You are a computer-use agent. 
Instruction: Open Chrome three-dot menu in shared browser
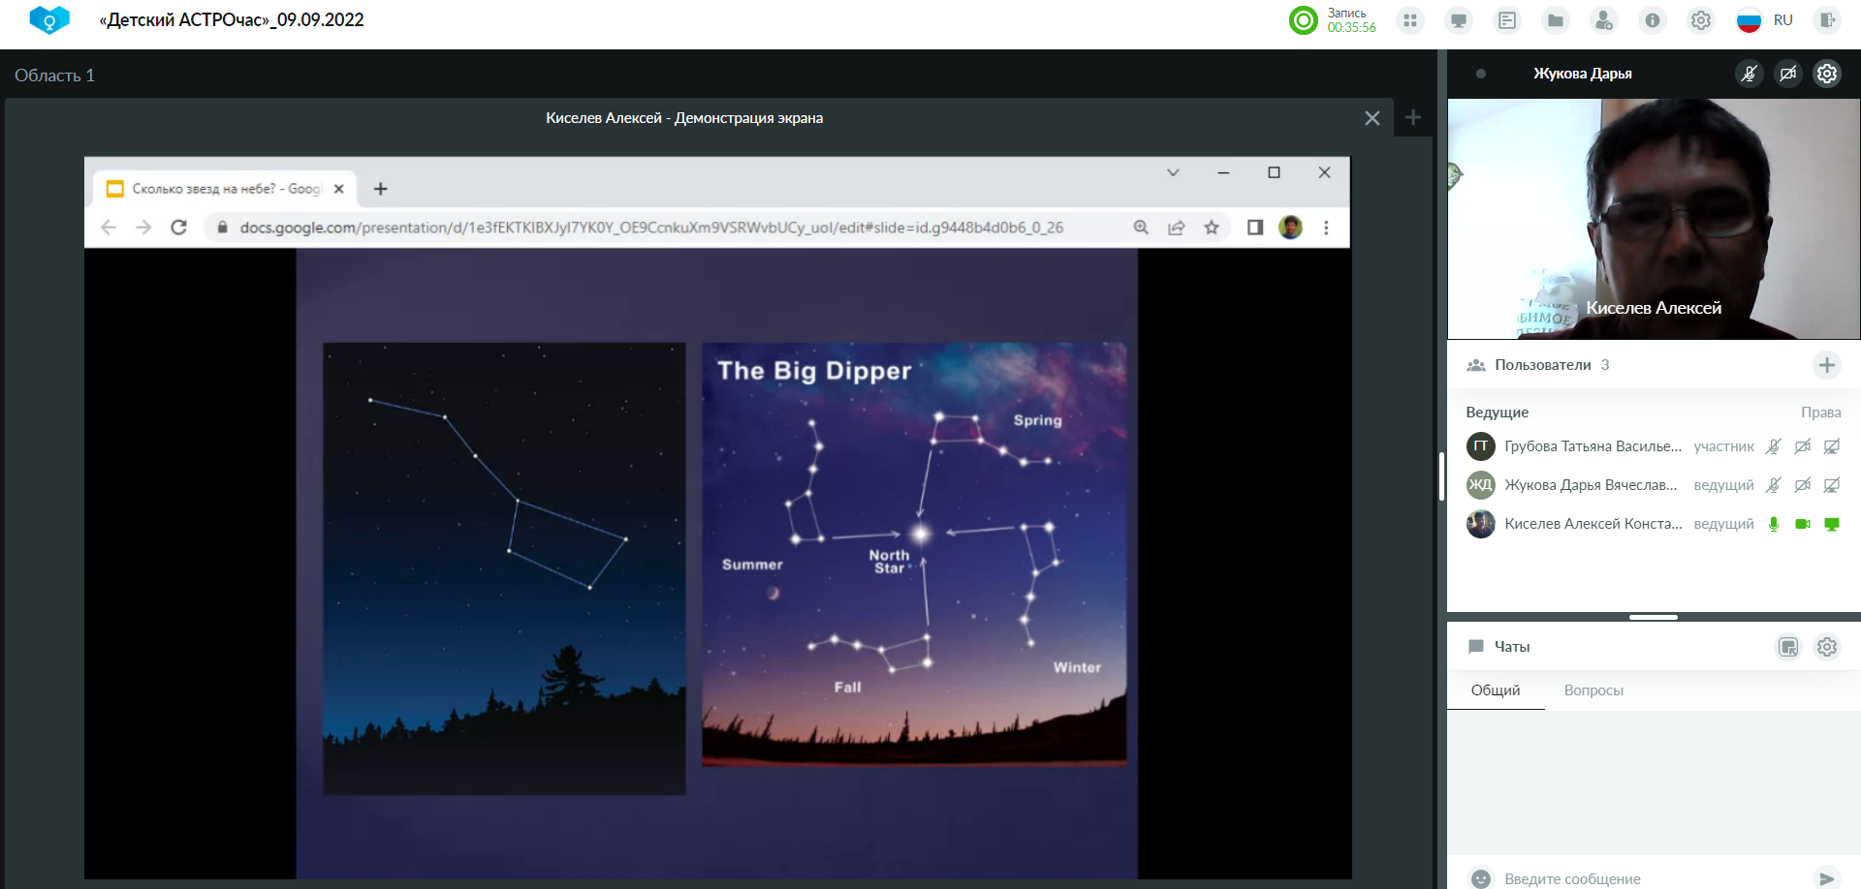[1326, 228]
